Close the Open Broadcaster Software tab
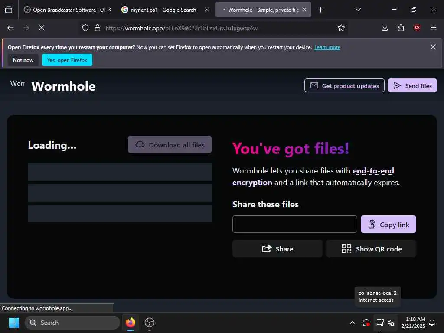The image size is (444, 333). 109,10
